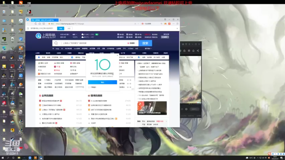
Task: Open 央广网 in site navigation row
Action: coord(123,53)
